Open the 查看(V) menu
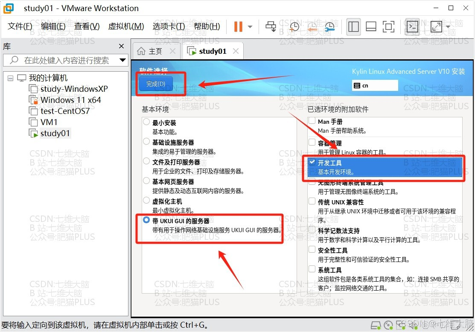Viewport: 475px width, 332px height. coord(87,26)
